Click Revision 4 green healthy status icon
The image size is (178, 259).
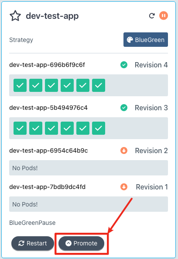click(124, 65)
